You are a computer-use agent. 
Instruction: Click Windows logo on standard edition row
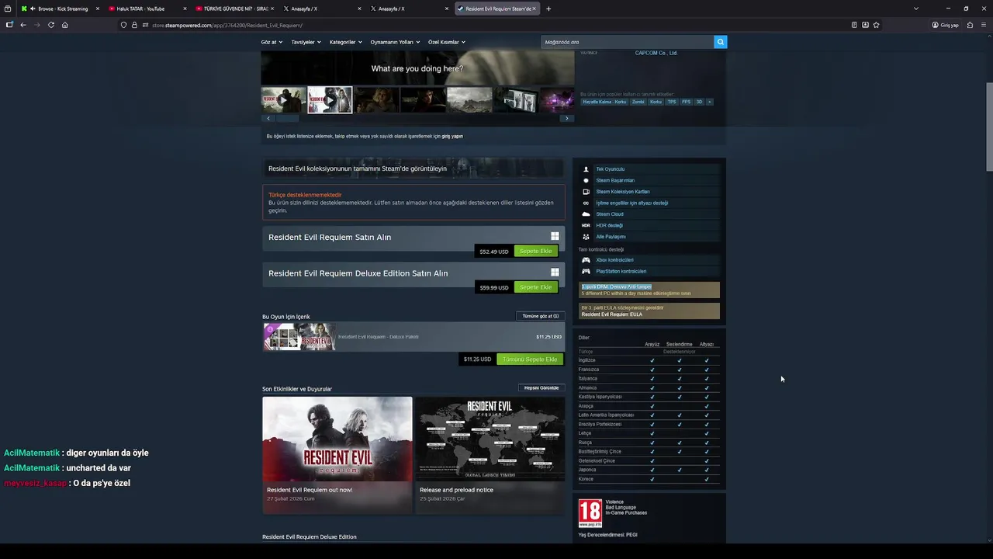pyautogui.click(x=555, y=236)
